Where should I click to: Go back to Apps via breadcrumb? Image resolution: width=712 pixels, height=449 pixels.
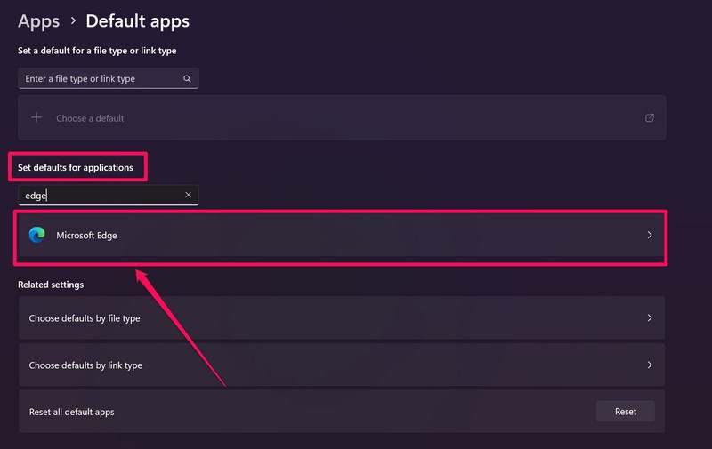coord(38,20)
